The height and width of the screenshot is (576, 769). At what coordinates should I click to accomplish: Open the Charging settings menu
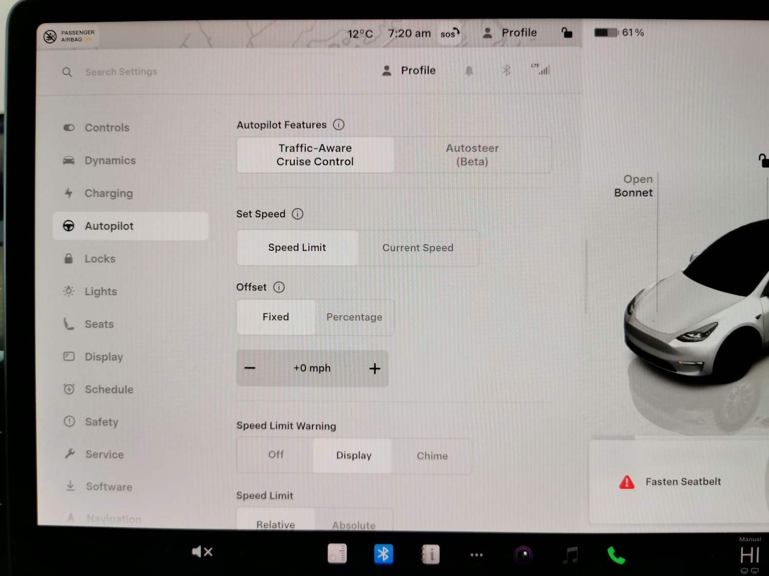coord(108,194)
